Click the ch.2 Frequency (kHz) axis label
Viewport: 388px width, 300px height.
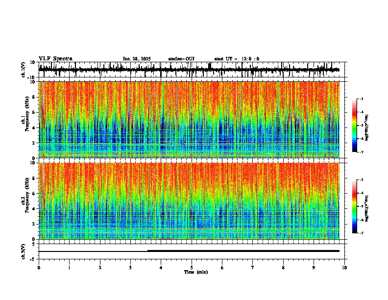26,195
